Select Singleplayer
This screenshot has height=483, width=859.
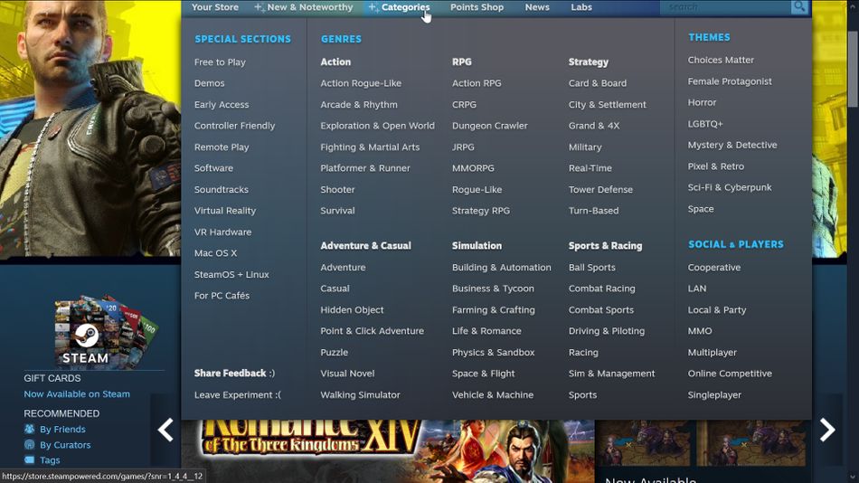pos(714,394)
